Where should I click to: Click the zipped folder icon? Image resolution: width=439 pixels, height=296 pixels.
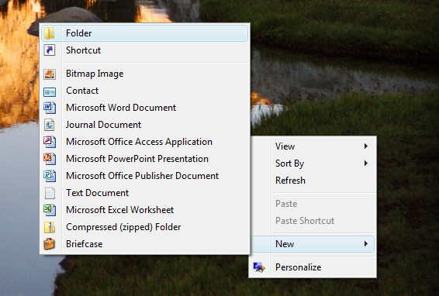pyautogui.click(x=50, y=227)
